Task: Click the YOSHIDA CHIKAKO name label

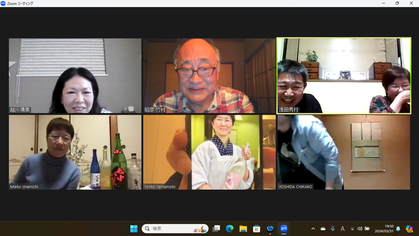Action: click(x=295, y=186)
